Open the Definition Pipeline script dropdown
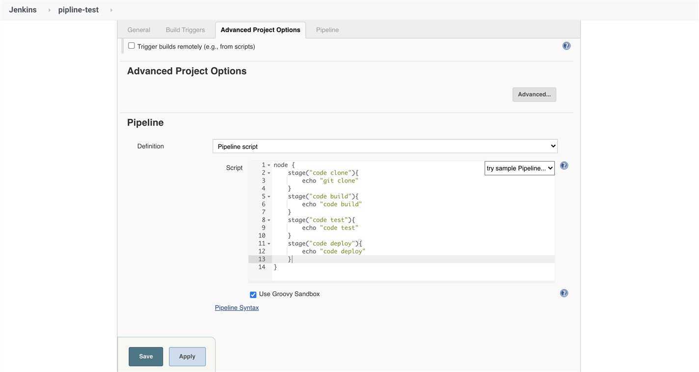 tap(385, 146)
